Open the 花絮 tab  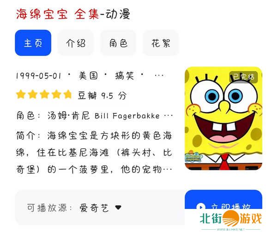click(161, 43)
